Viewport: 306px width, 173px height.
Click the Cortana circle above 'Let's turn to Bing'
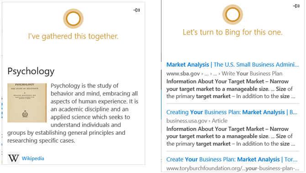[232, 15]
